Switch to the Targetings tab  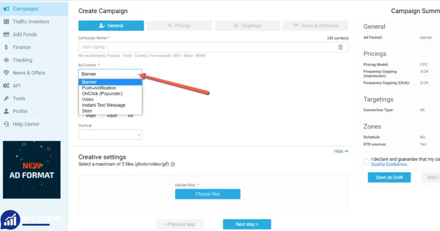coord(247,25)
